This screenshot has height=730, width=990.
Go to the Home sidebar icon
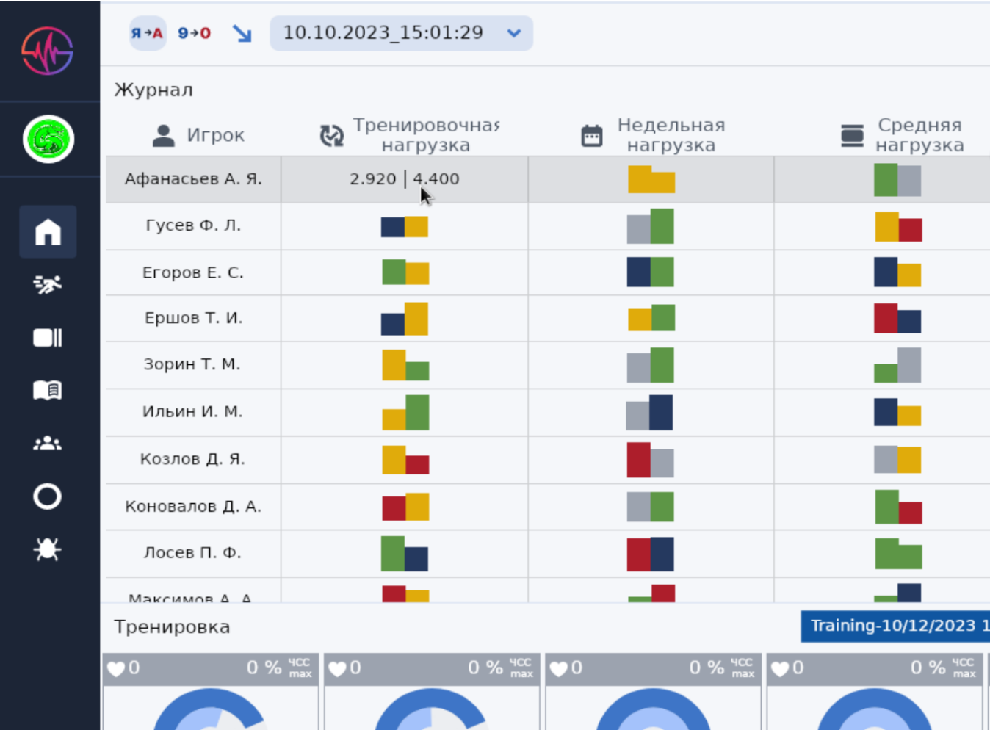(x=48, y=231)
